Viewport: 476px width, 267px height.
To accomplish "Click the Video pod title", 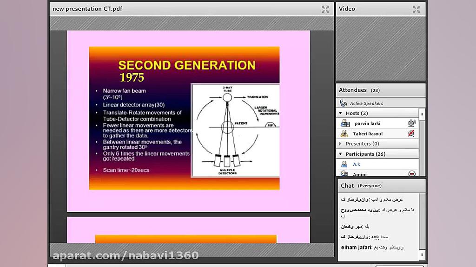I will click(347, 9).
